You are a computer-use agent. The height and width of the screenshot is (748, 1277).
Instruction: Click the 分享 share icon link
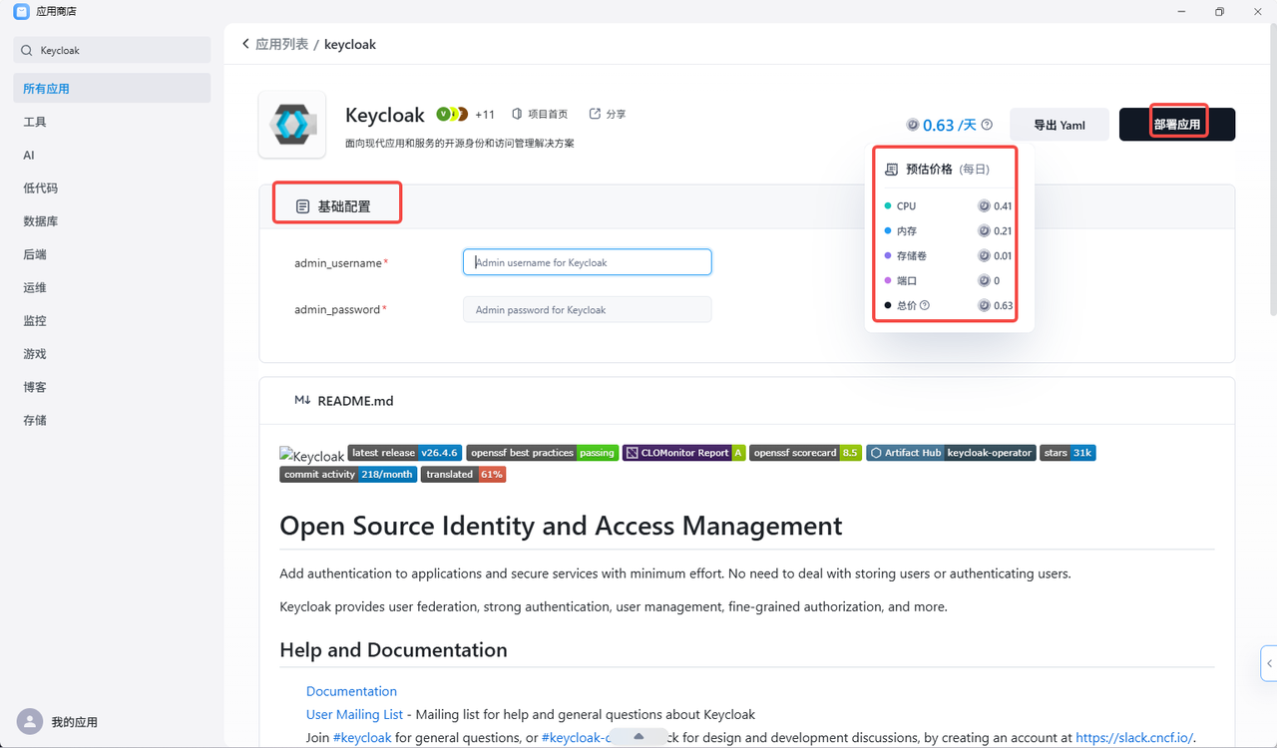[x=608, y=115]
